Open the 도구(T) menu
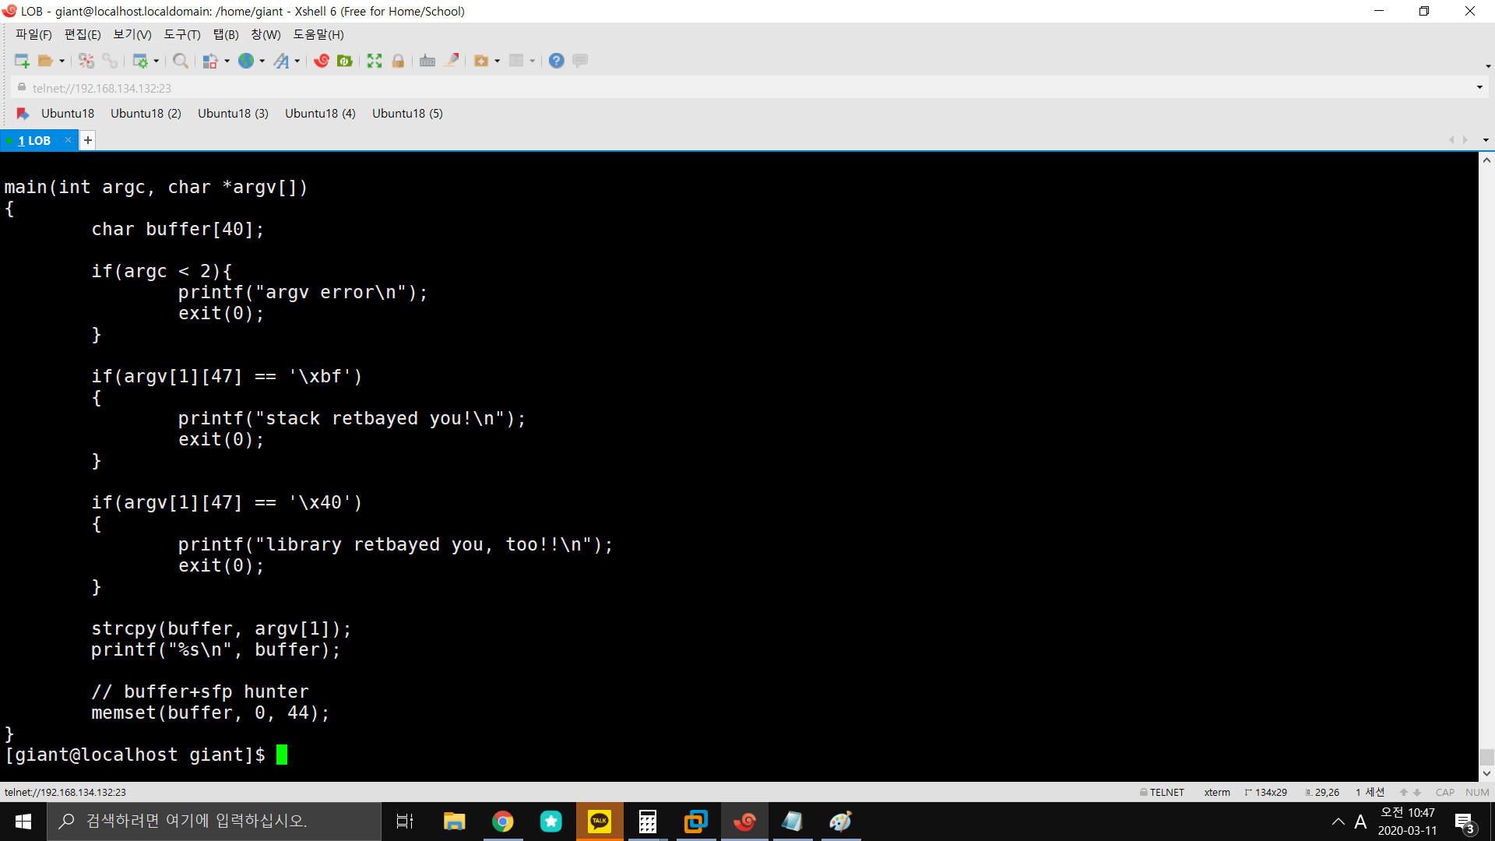The image size is (1495, 841). (x=181, y=34)
